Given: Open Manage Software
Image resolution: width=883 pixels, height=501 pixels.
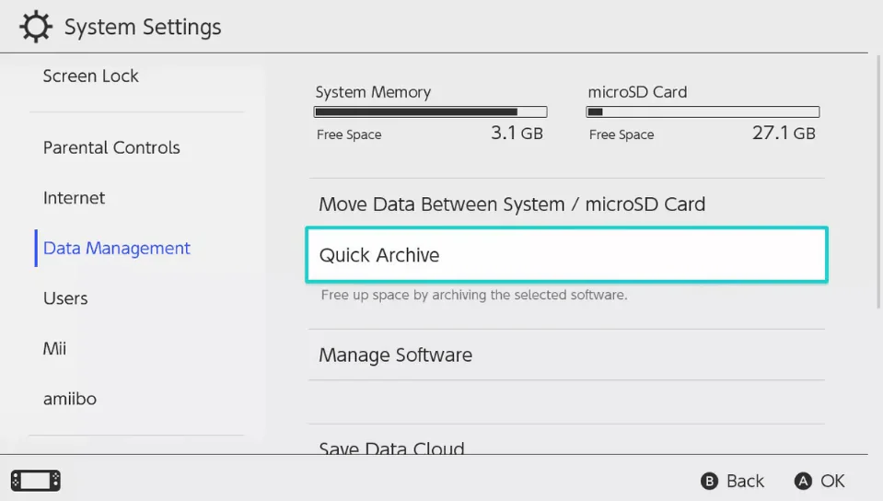Looking at the screenshot, I should tap(395, 355).
